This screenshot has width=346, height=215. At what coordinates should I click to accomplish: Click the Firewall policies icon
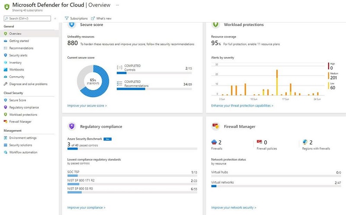(259, 142)
